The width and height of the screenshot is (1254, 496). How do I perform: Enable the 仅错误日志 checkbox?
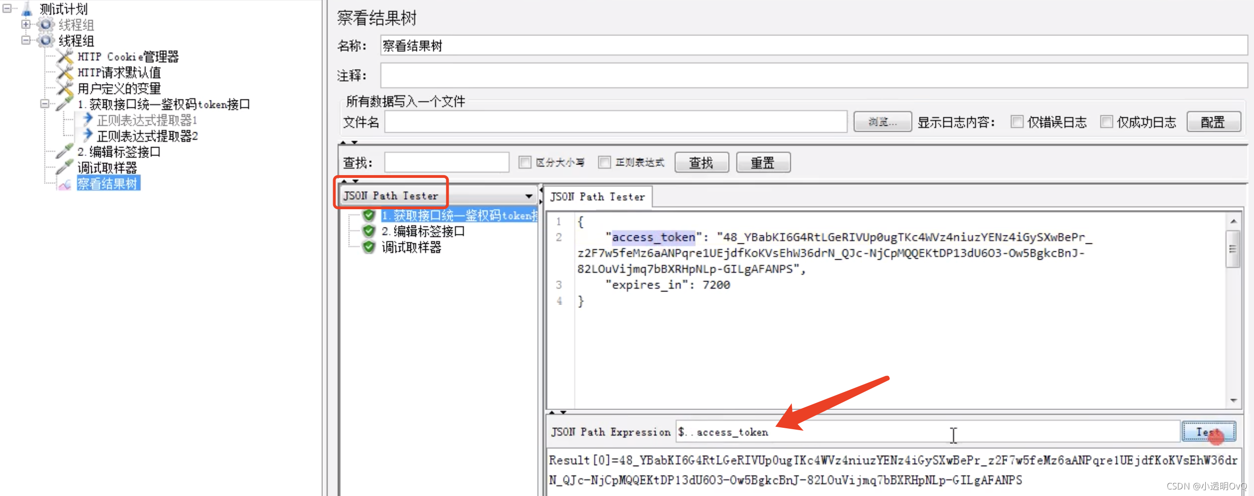1016,121
